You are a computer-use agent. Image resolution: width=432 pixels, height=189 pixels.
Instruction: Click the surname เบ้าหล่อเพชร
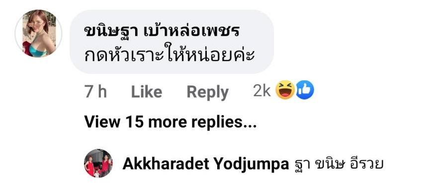(191, 32)
